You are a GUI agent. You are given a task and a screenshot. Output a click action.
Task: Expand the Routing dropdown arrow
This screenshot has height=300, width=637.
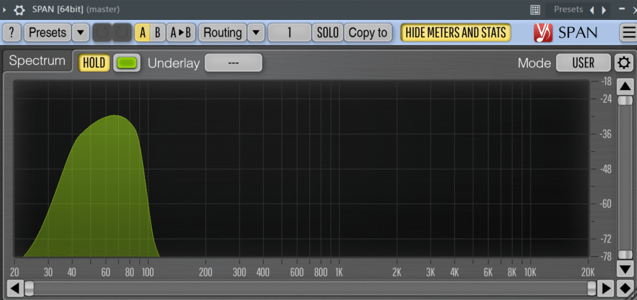256,33
